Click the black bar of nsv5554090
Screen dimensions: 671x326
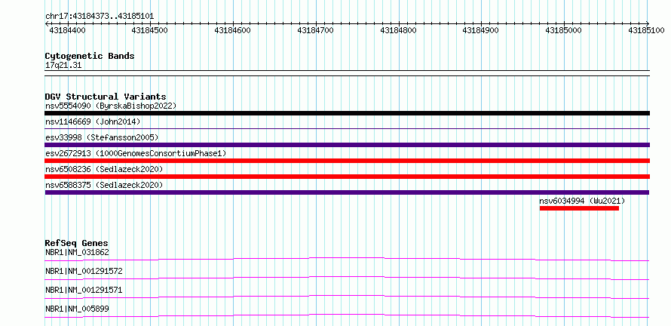click(x=347, y=113)
